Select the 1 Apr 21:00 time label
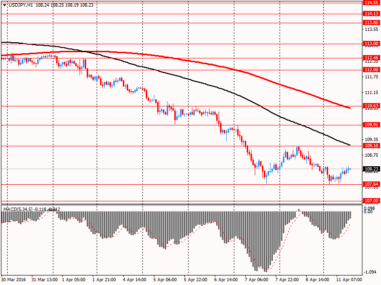 pos(104,280)
